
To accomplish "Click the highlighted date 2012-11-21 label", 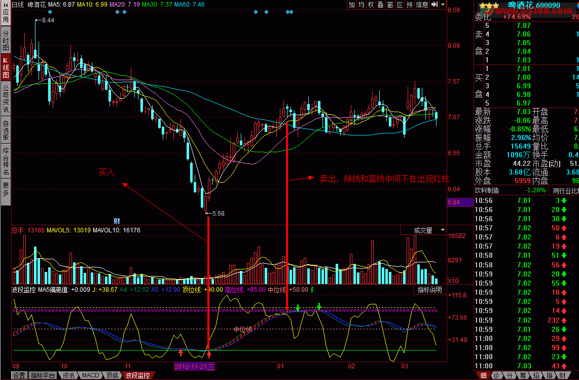I will [194, 367].
